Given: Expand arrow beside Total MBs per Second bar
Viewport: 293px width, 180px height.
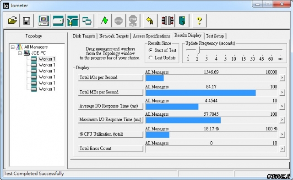Looking at the screenshot, I should pyautogui.click(x=282, y=92).
